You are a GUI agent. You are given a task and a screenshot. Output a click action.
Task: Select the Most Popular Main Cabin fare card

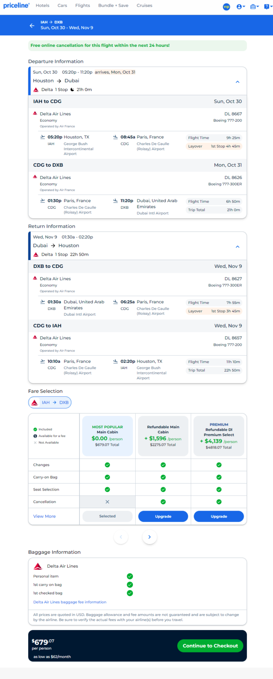click(x=108, y=436)
